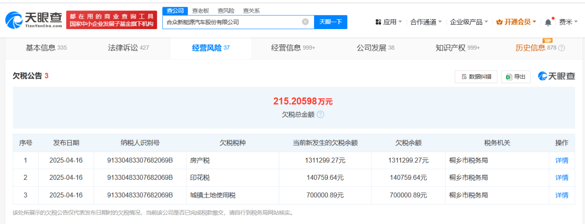Click the help icon next to 历史信息
This screenshot has width=585, height=224.
pyautogui.click(x=562, y=48)
